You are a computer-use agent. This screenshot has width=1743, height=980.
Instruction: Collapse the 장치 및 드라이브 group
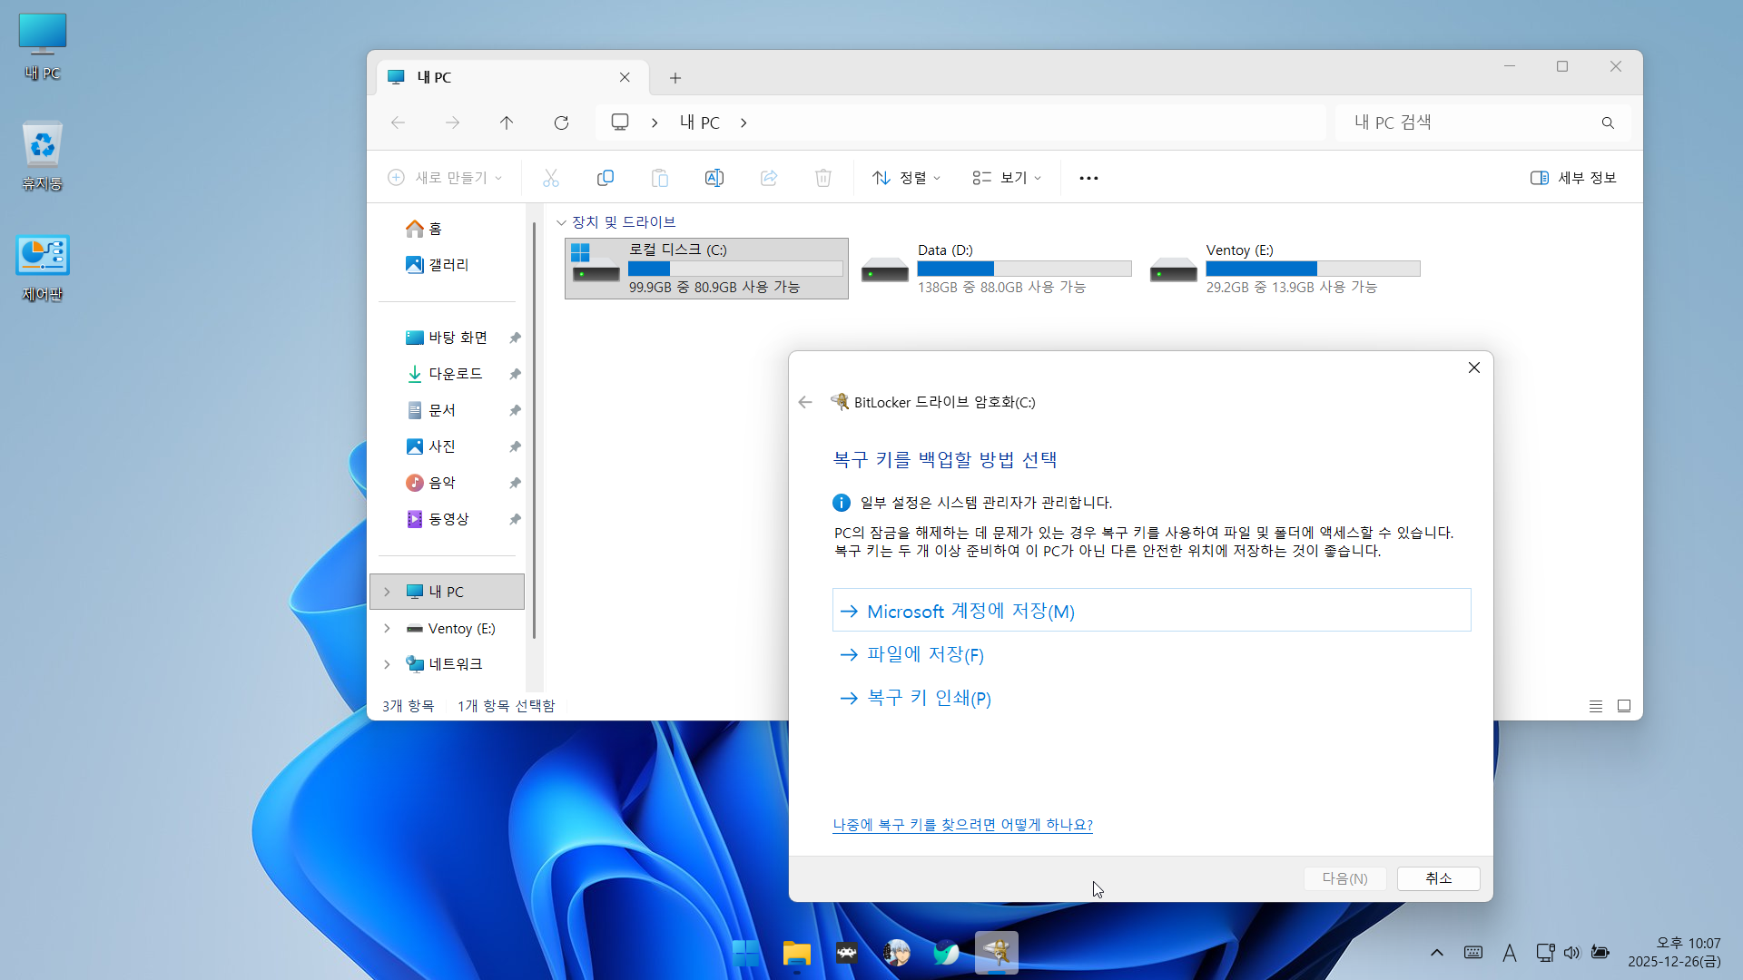tap(561, 222)
